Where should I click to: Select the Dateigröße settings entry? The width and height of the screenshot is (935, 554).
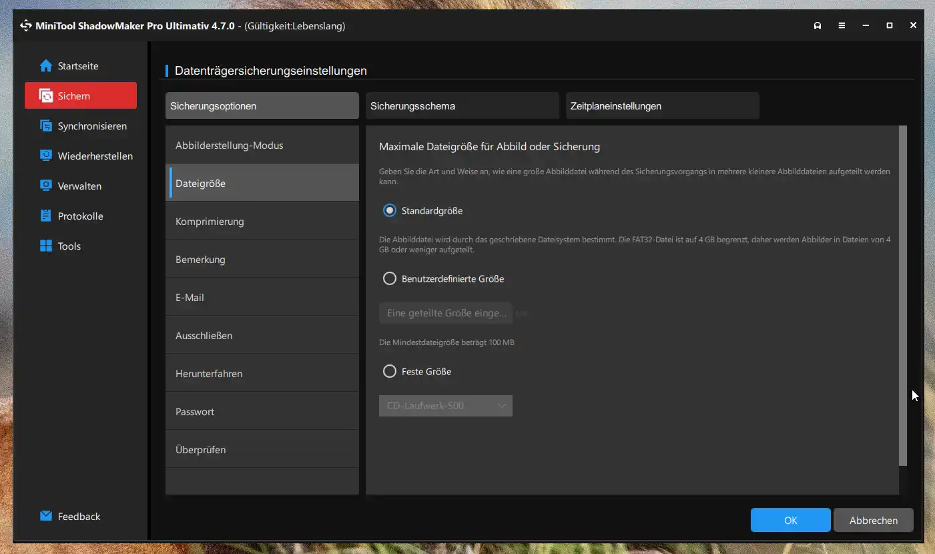262,183
